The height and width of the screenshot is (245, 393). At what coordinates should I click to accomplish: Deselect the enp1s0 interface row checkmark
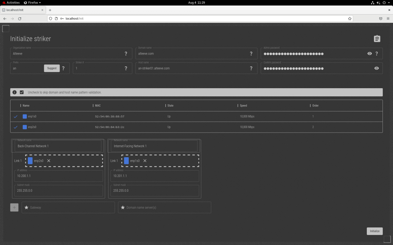(15, 117)
